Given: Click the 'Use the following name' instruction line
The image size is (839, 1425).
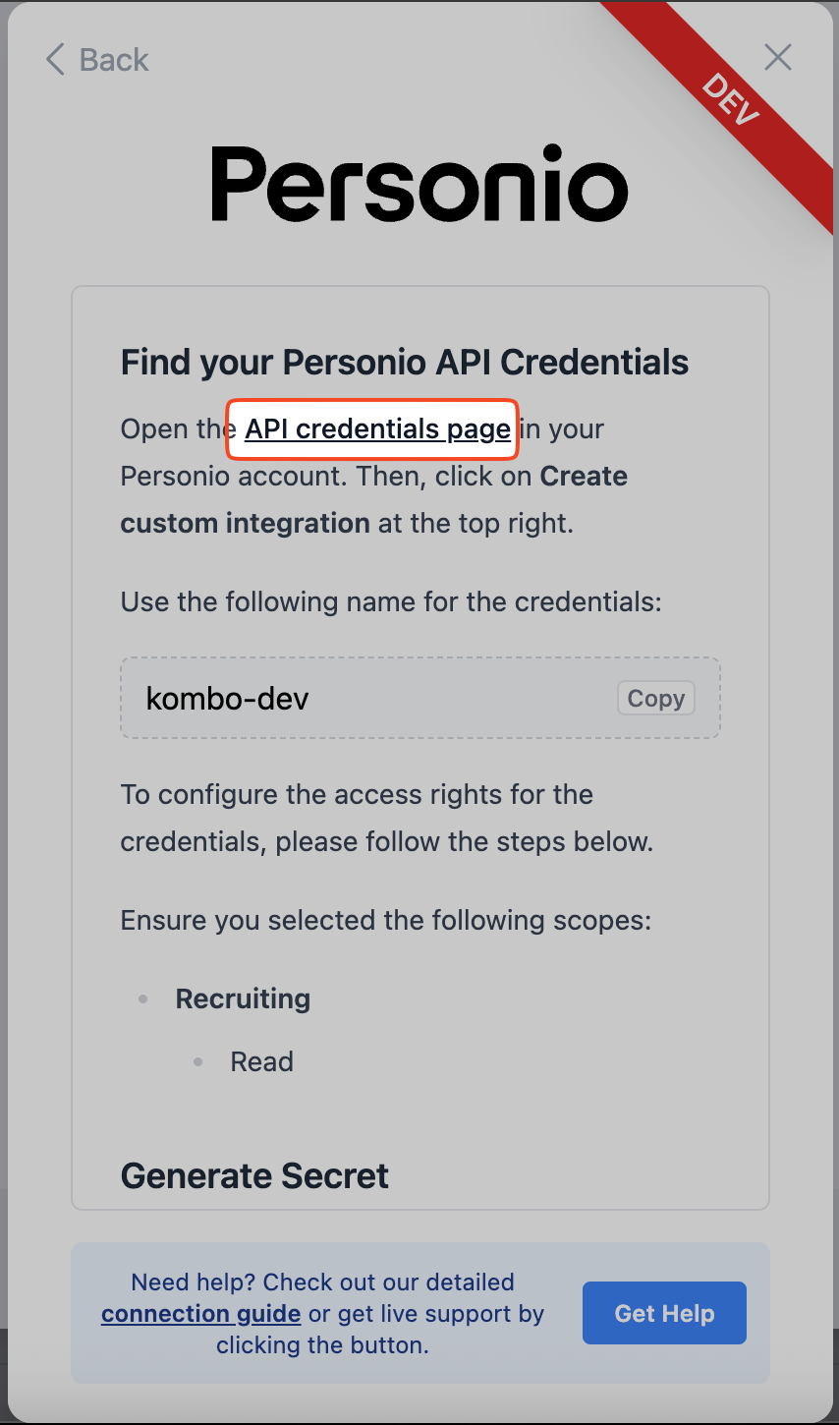Looking at the screenshot, I should [x=391, y=601].
